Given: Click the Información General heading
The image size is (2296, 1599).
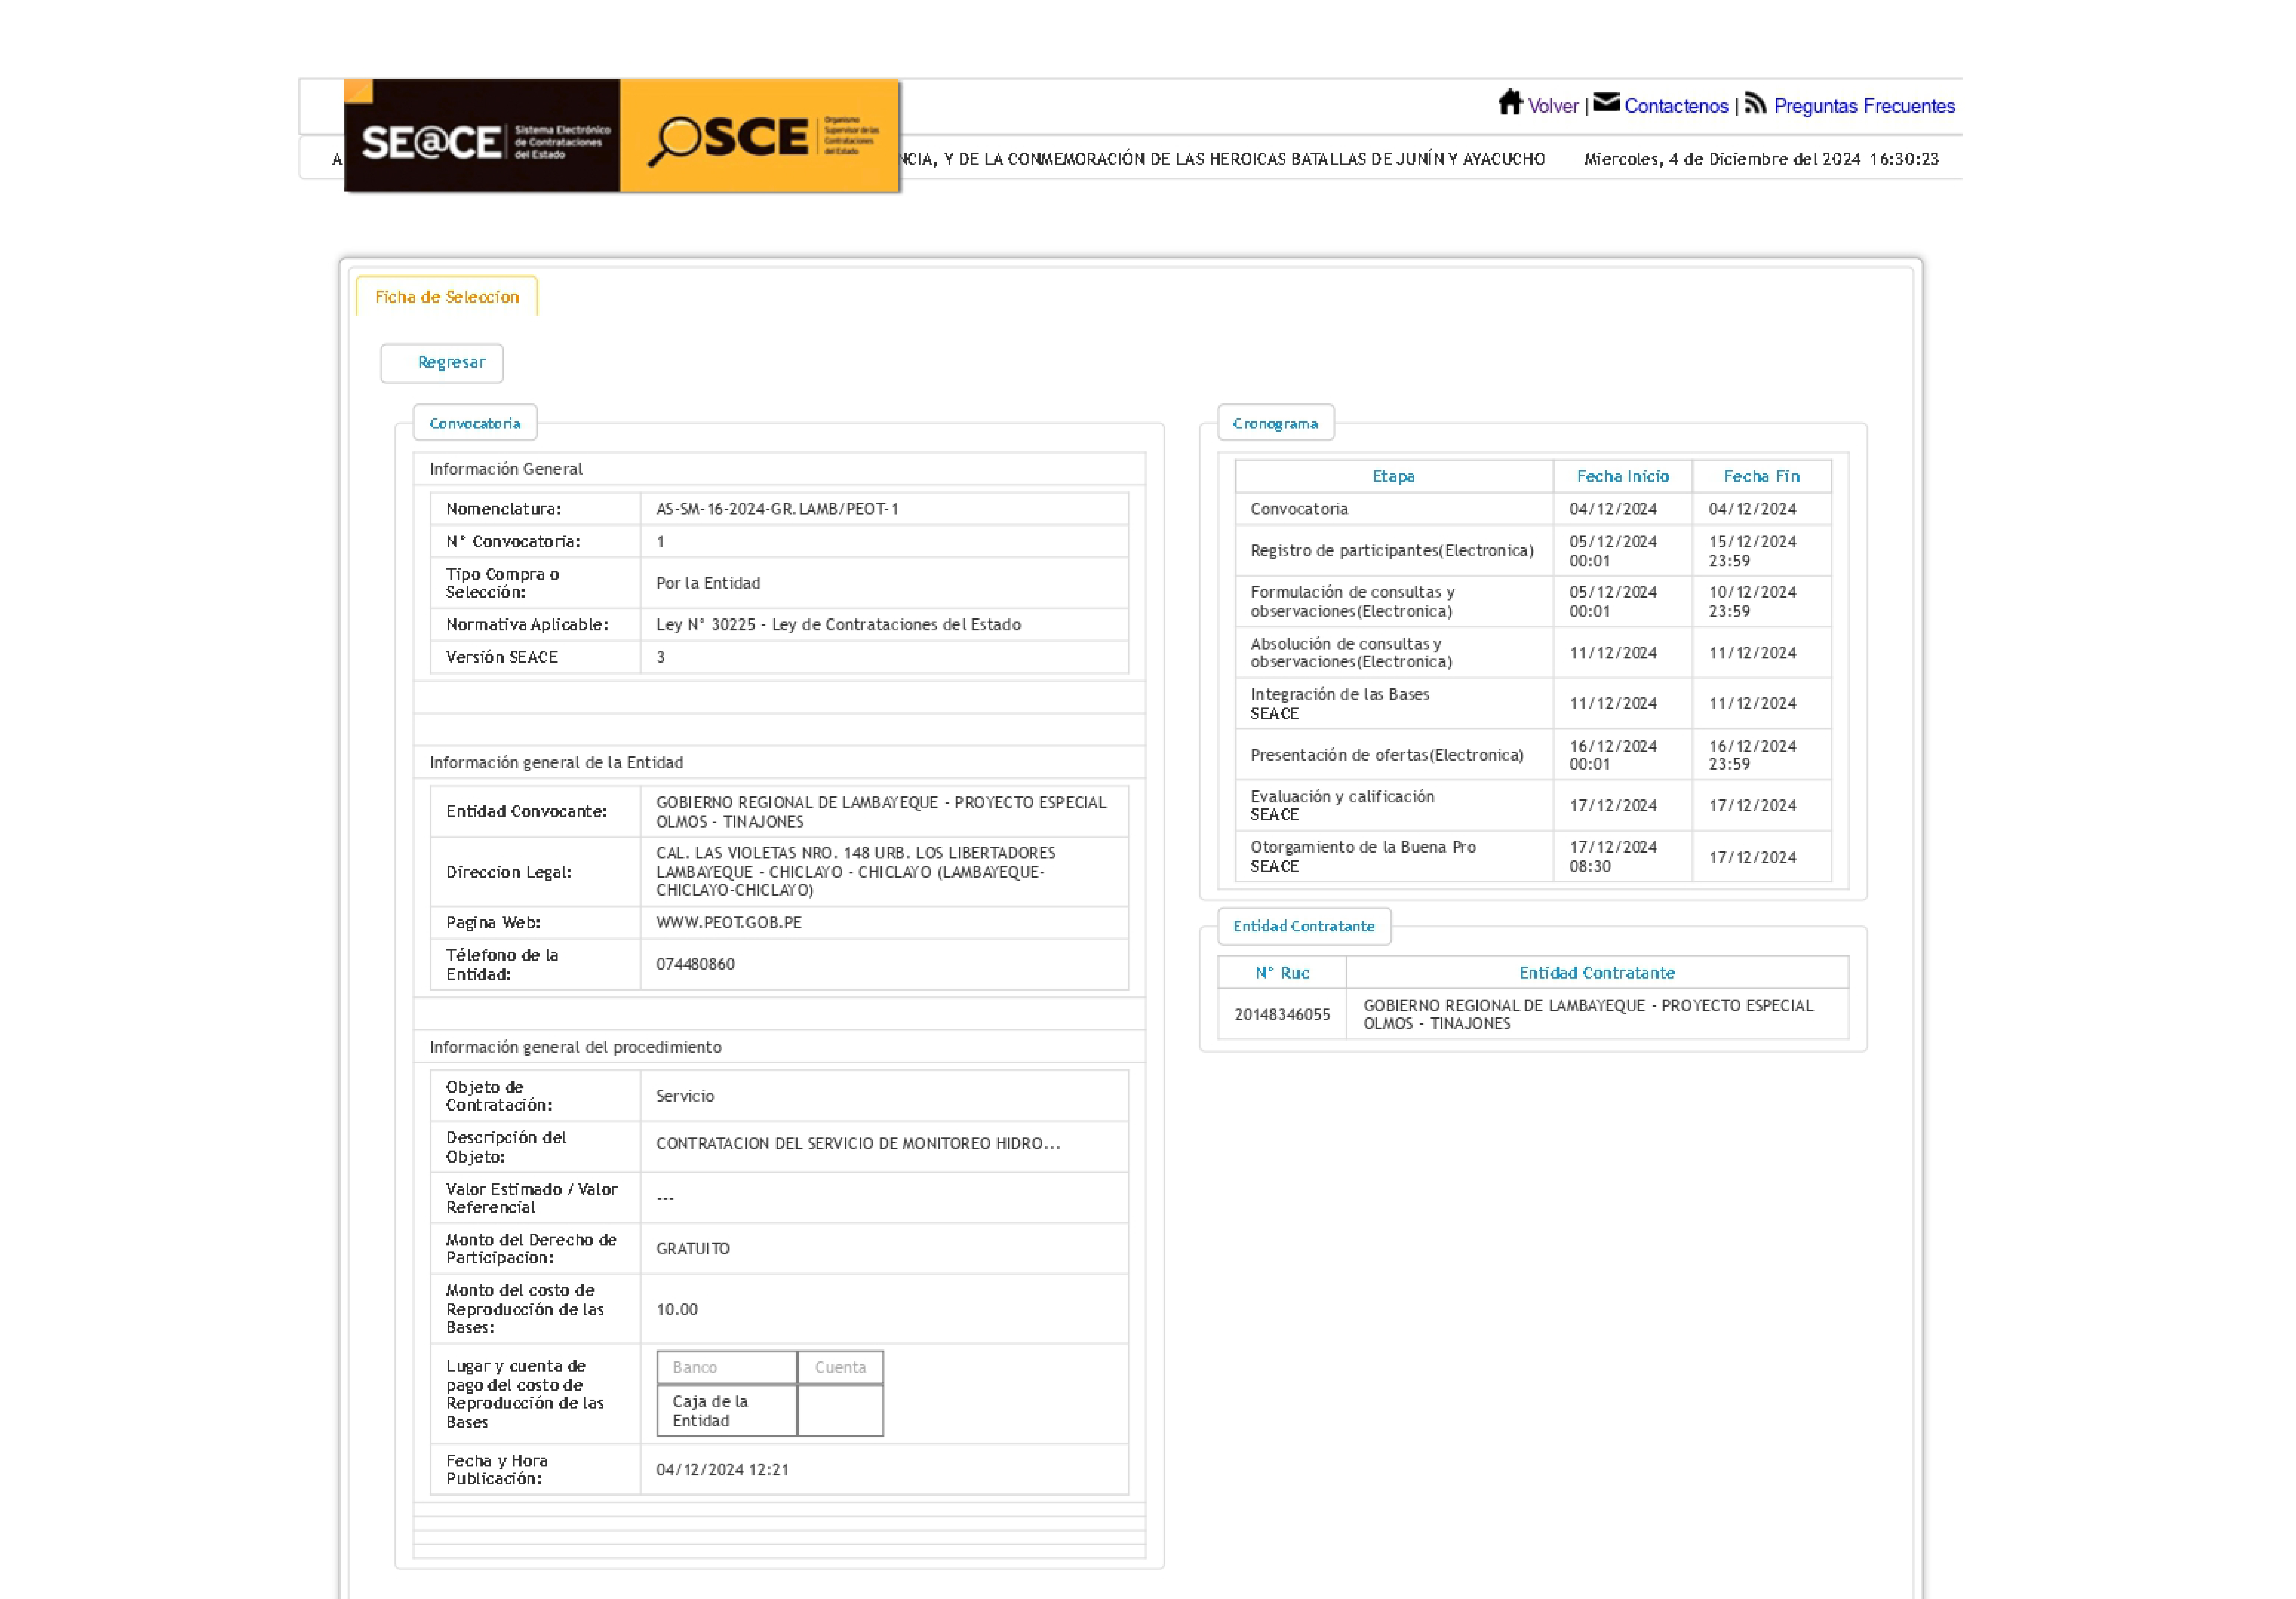Looking at the screenshot, I should (x=506, y=469).
